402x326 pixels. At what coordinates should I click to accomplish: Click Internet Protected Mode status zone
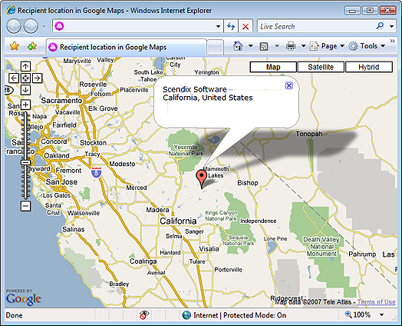[x=234, y=315]
